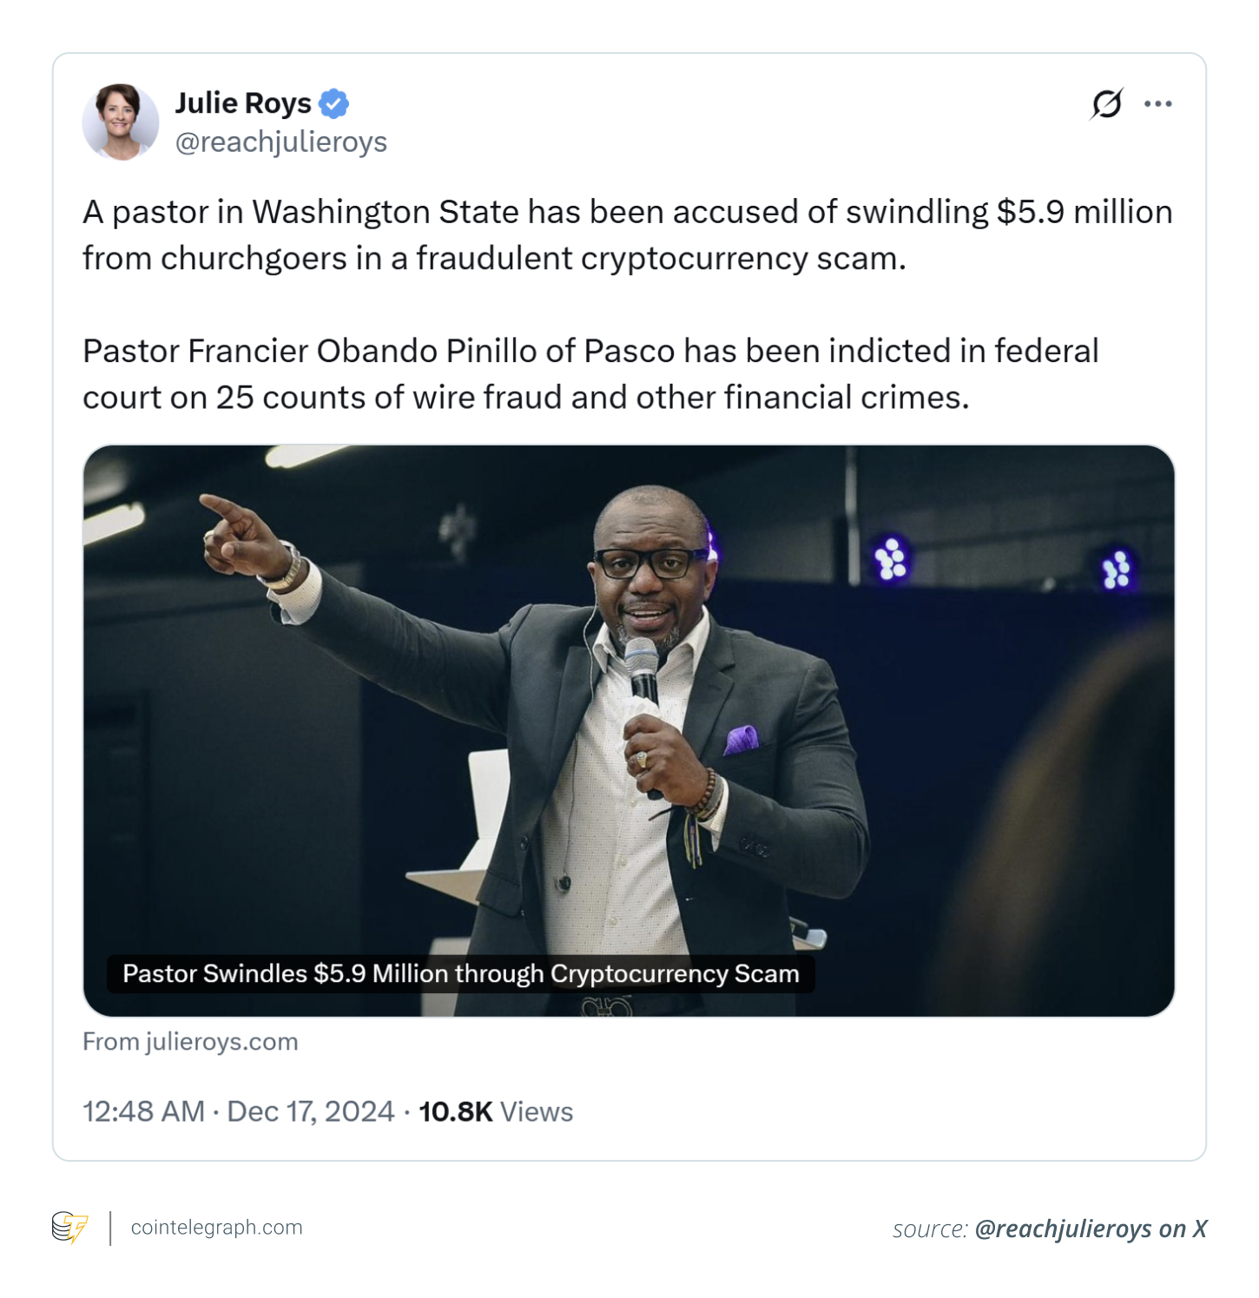The height and width of the screenshot is (1298, 1259).
Task: Open the three-dot more options menu
Action: [x=1157, y=104]
